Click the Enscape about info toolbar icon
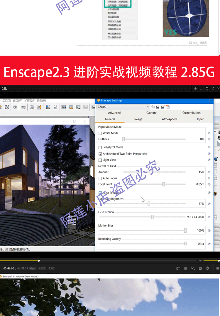Image resolution: width=220 pixels, height=316 pixels. [x=39, y=107]
